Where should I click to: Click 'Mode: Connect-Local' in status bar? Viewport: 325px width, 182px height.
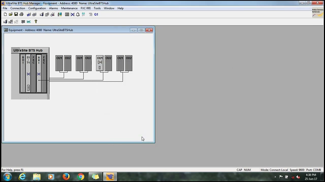(274, 170)
